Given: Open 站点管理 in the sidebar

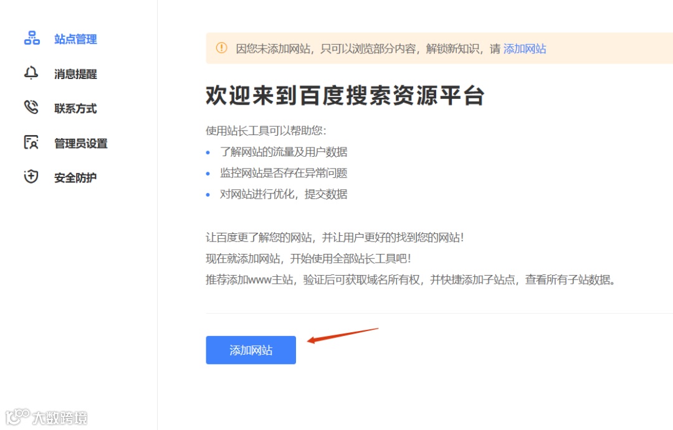Looking at the screenshot, I should pyautogui.click(x=75, y=39).
